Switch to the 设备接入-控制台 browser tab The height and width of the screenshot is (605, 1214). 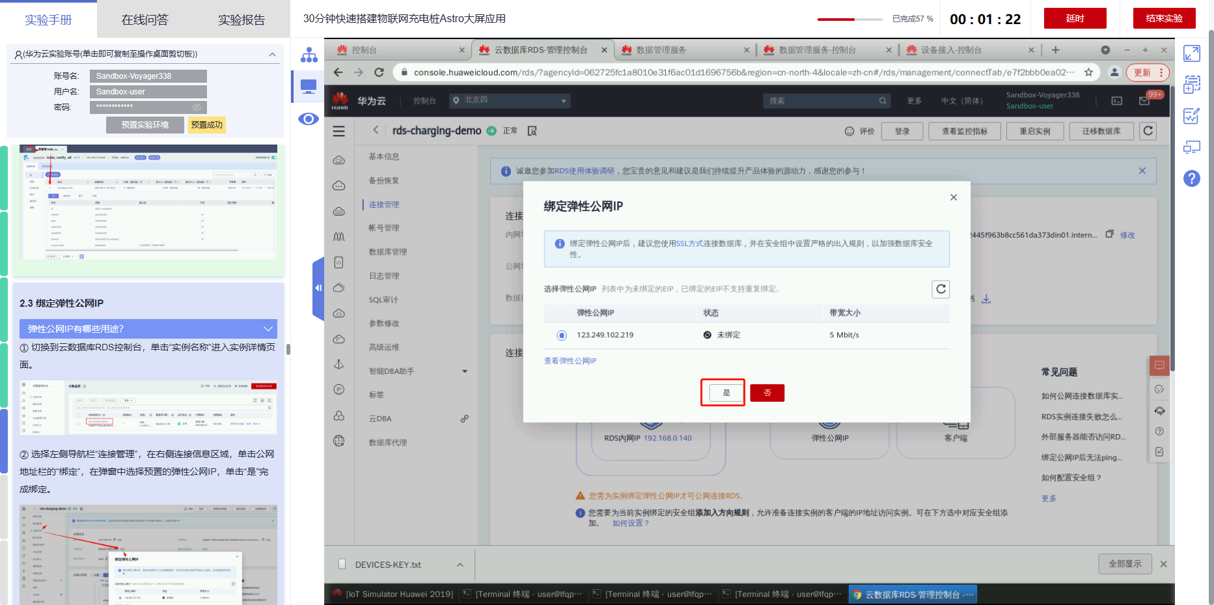pyautogui.click(x=970, y=50)
